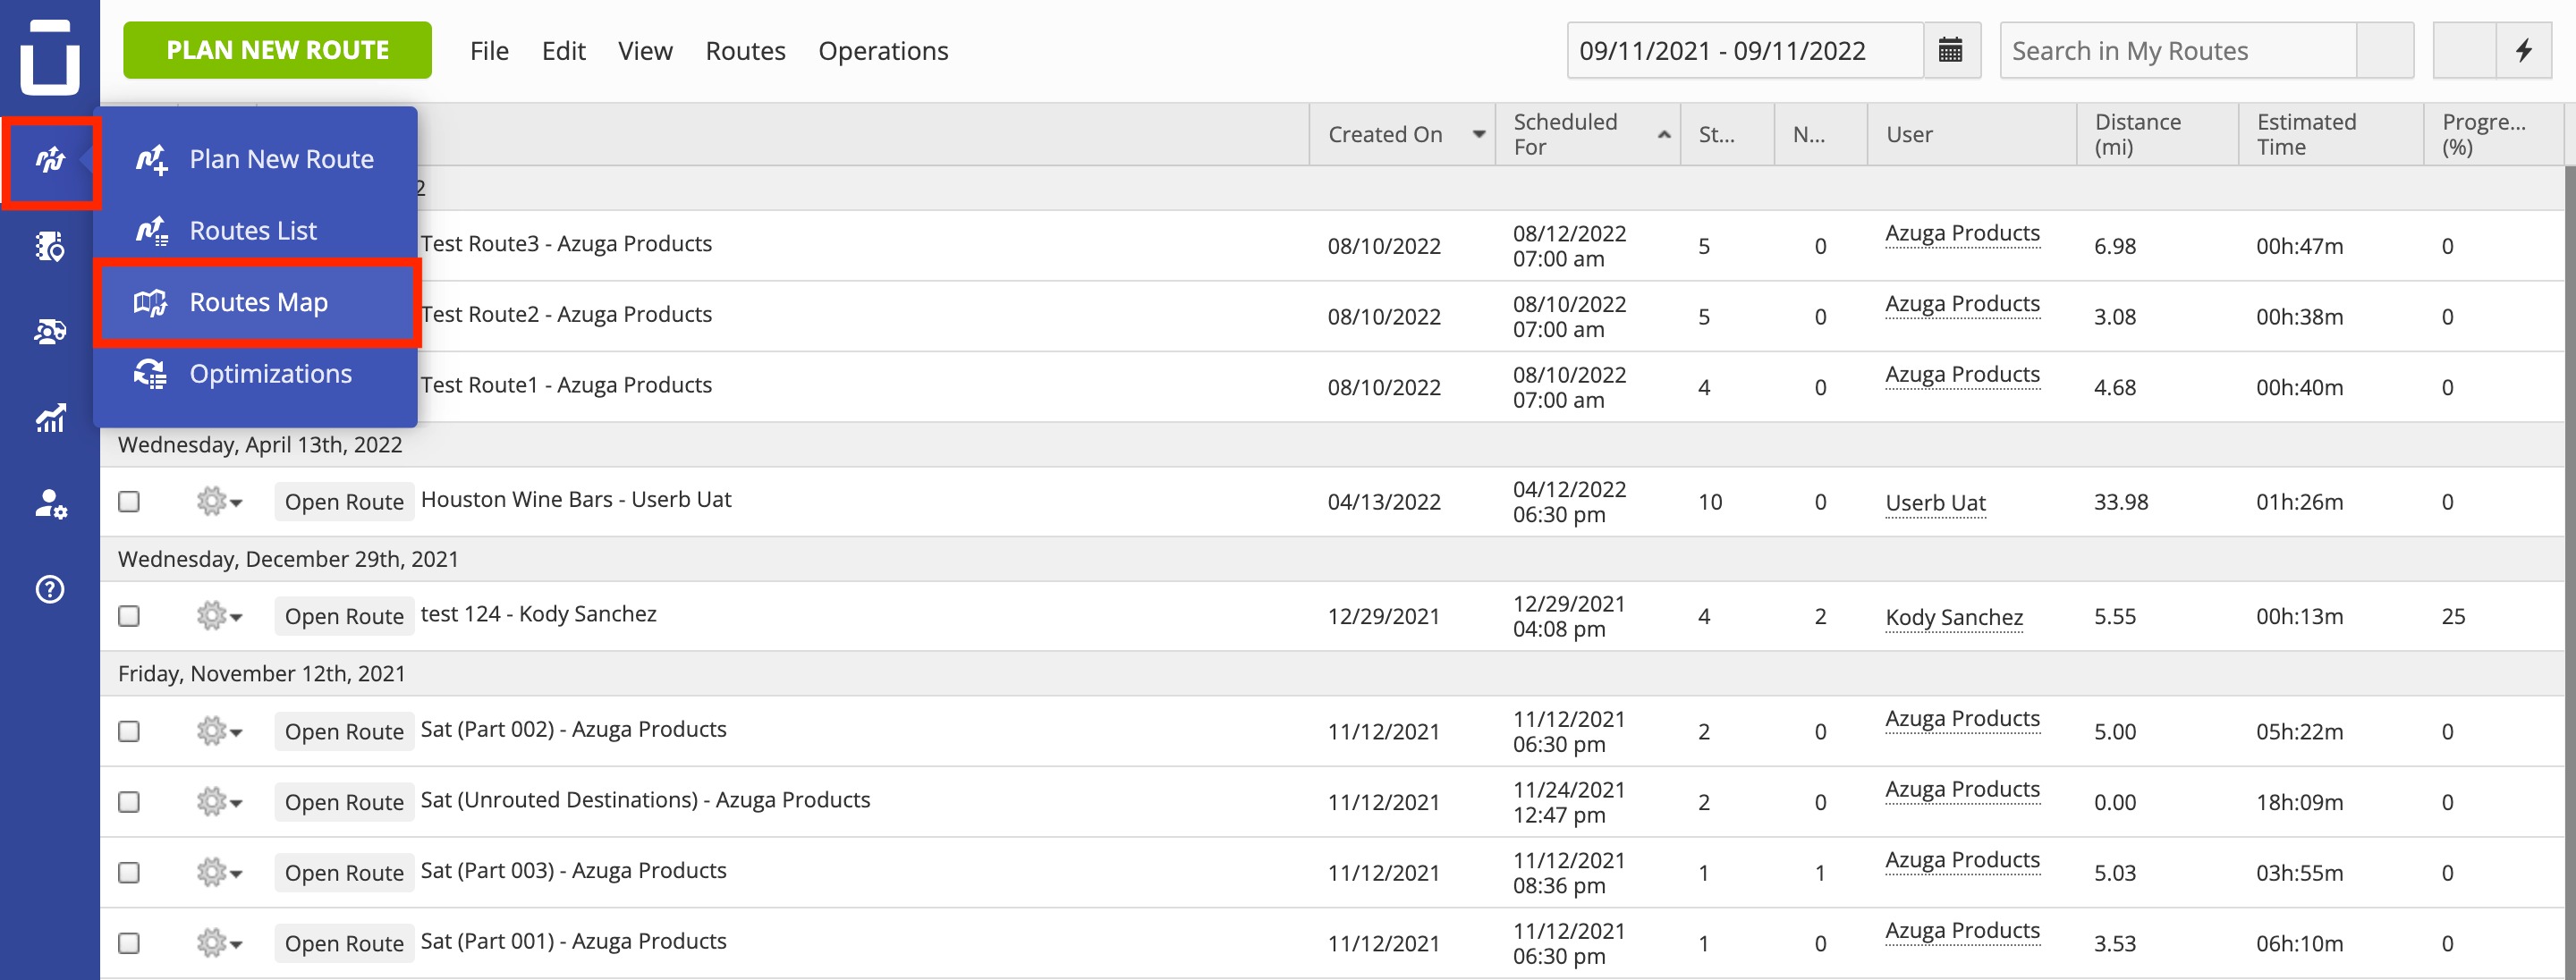Toggle the Scheduled For sort arrow
The image size is (2576, 980).
pos(1663,135)
